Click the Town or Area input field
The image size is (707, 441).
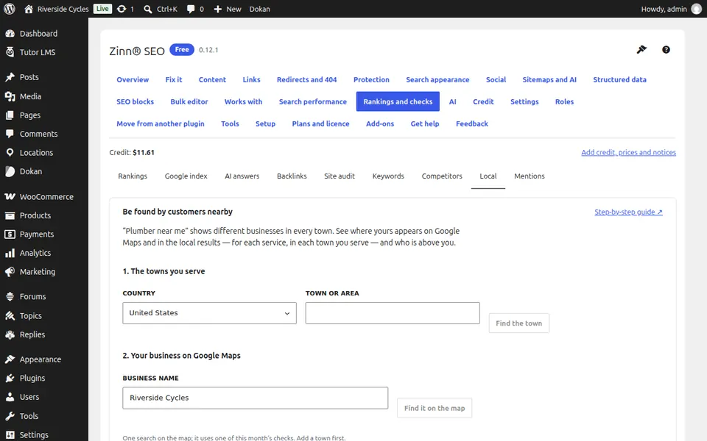393,313
